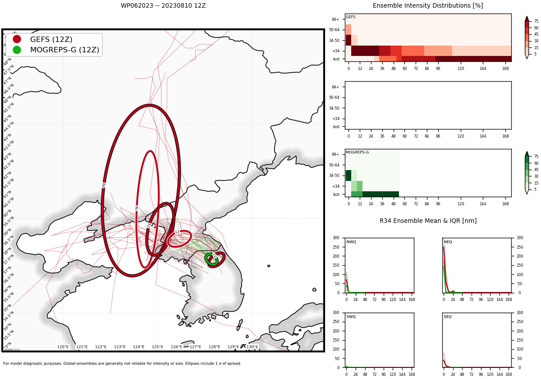Click the '34-50' y-axis label of the MOGREPS-G heatmap
The image size is (541, 379).
(334, 176)
